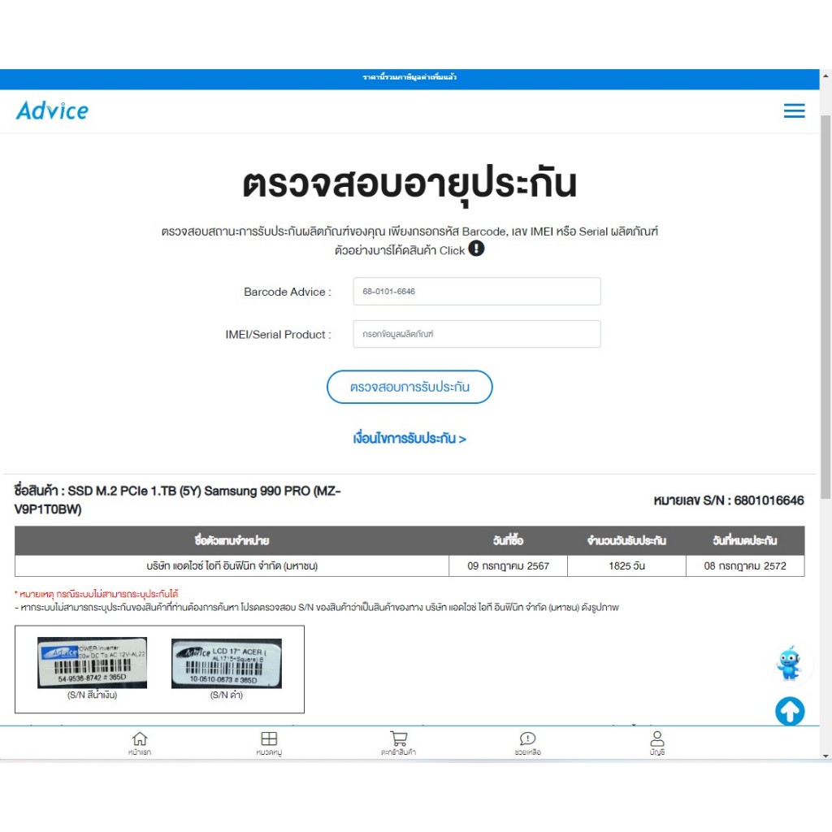832x832 pixels.
Task: Click the barcode example info icon
Action: (x=476, y=249)
